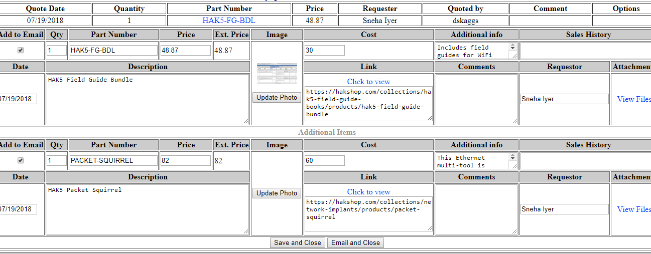Click the Save and Close button

pyautogui.click(x=298, y=243)
